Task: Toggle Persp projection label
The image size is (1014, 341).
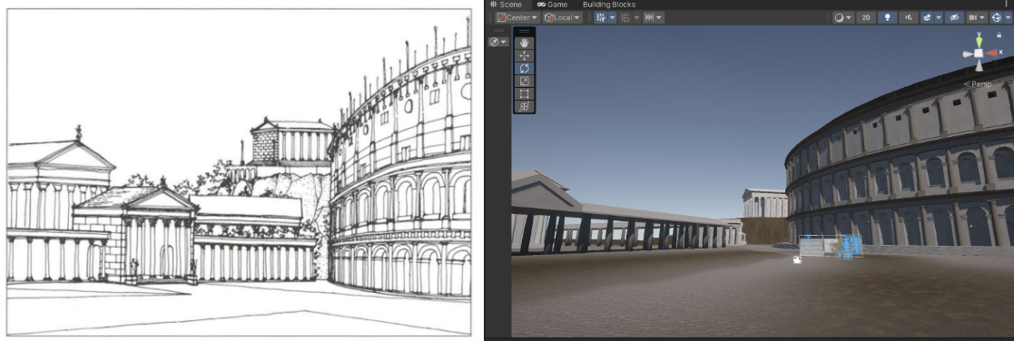Action: coord(977,84)
